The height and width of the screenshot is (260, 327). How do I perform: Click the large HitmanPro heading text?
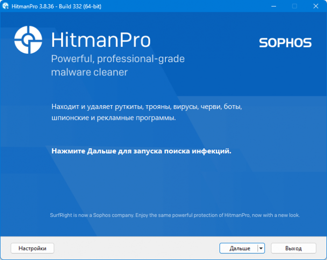[101, 40]
